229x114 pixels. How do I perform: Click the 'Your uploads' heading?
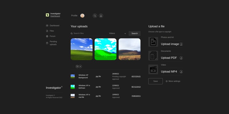coord(79,26)
